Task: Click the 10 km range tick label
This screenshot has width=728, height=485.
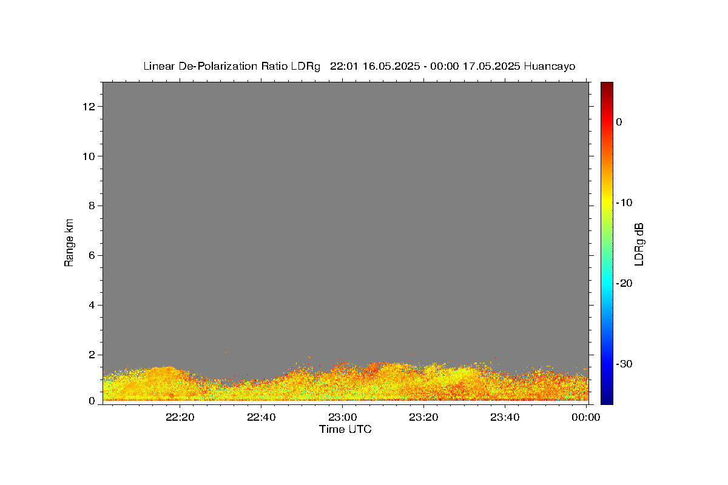Action: [90, 156]
